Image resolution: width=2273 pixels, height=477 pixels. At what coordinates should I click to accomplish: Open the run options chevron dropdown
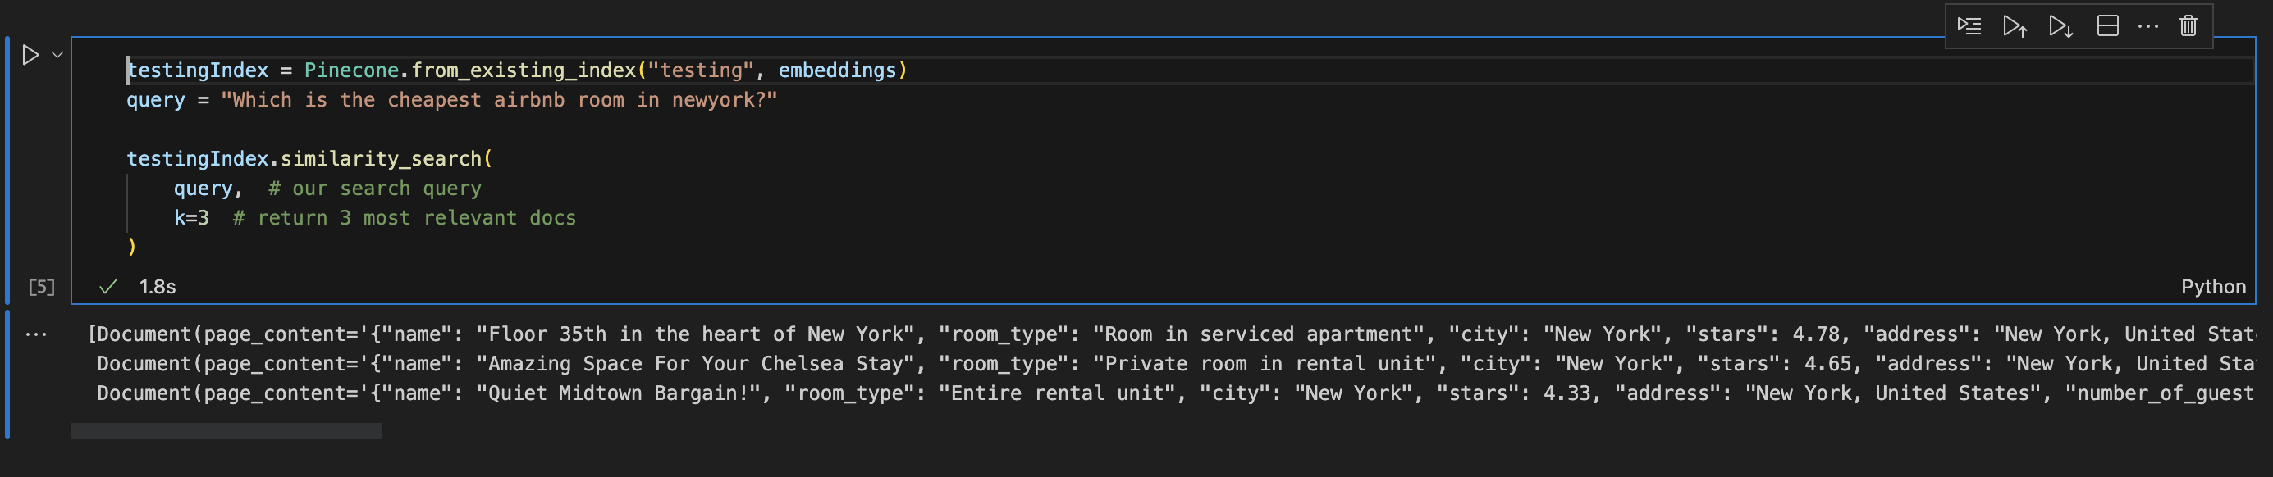click(x=57, y=55)
